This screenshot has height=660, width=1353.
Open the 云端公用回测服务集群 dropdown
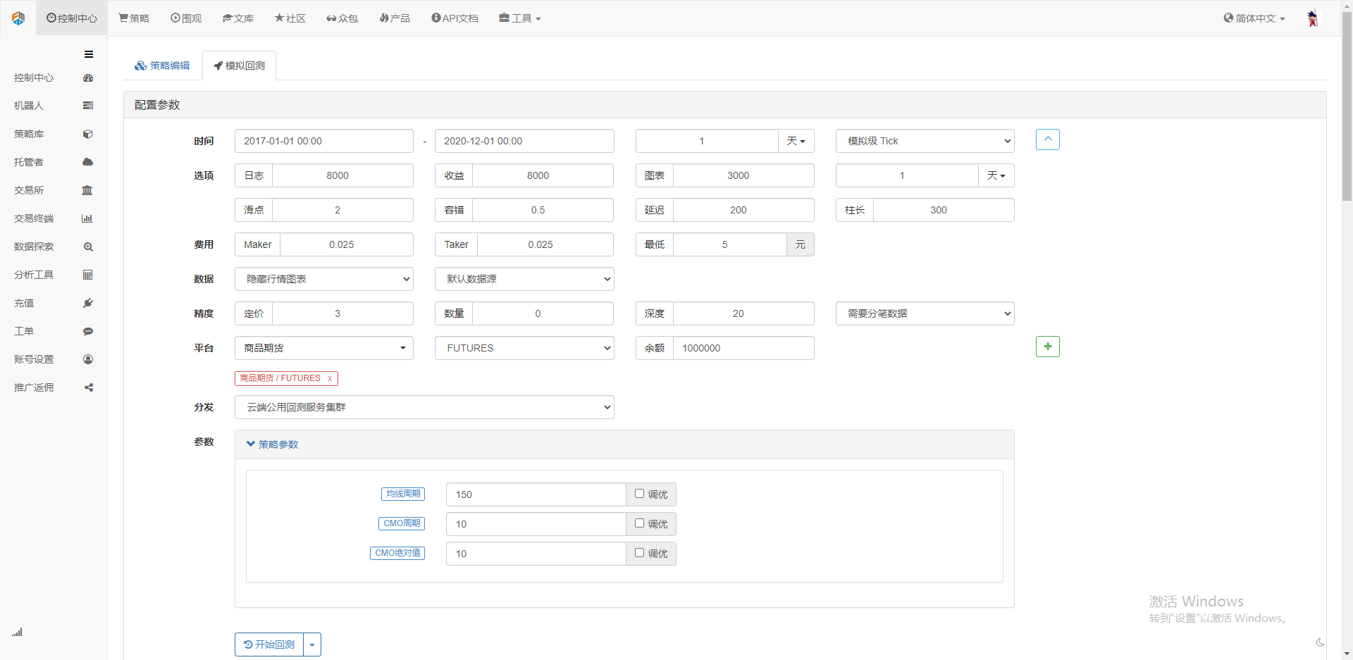[424, 407]
